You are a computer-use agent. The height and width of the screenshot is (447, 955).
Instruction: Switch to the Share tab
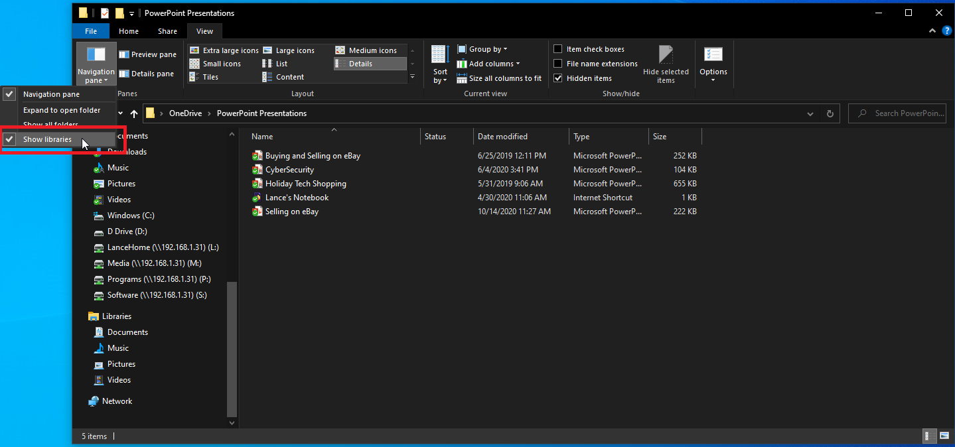coord(167,31)
